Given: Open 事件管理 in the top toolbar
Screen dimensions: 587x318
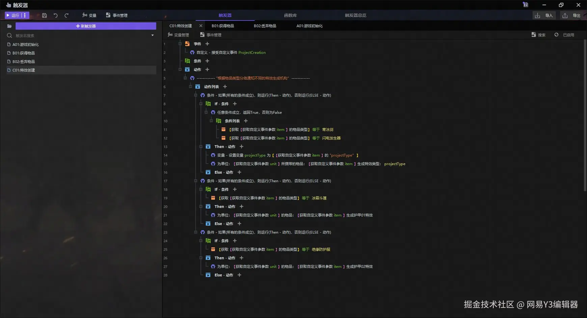Looking at the screenshot, I should (117, 16).
